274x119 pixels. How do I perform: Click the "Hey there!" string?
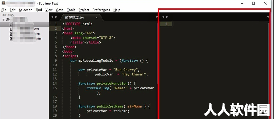[134, 74]
